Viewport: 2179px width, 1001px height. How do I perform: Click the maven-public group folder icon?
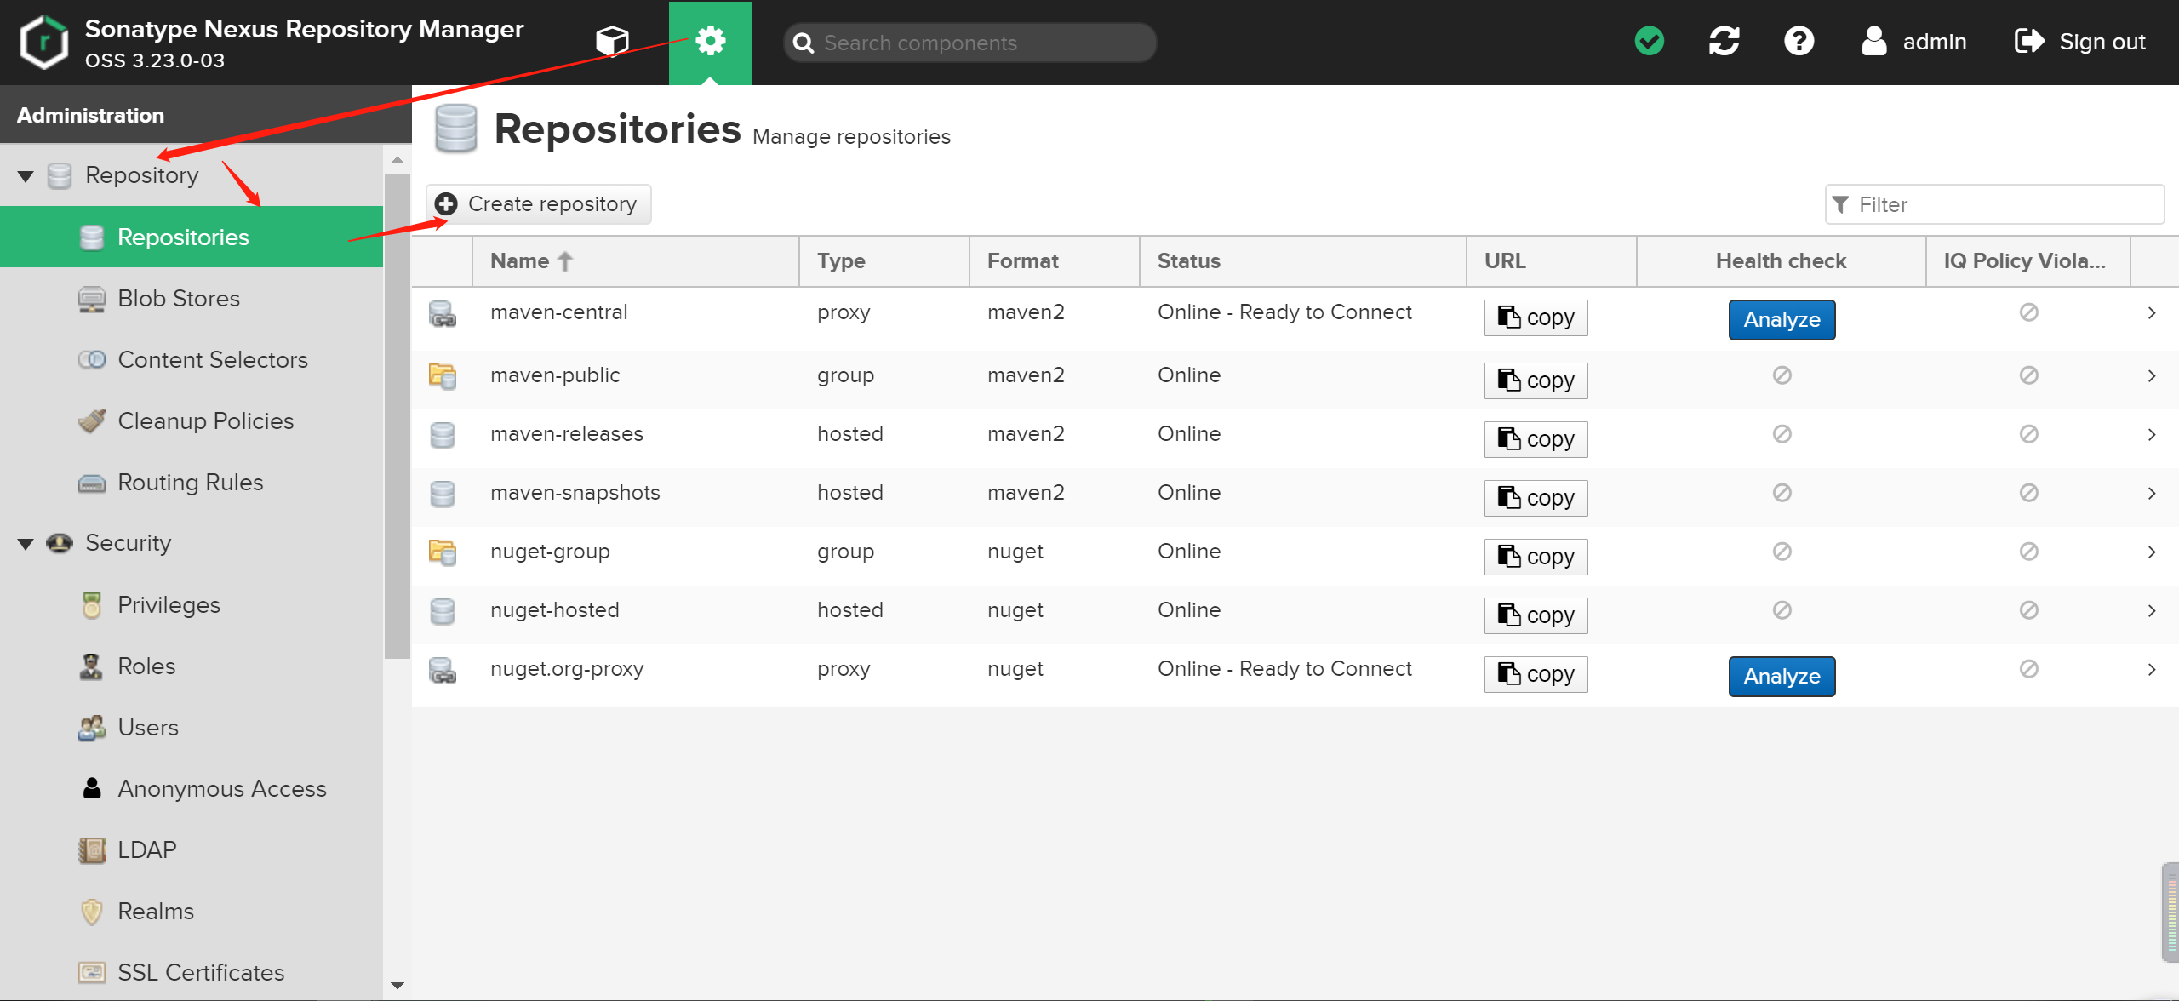(x=443, y=375)
